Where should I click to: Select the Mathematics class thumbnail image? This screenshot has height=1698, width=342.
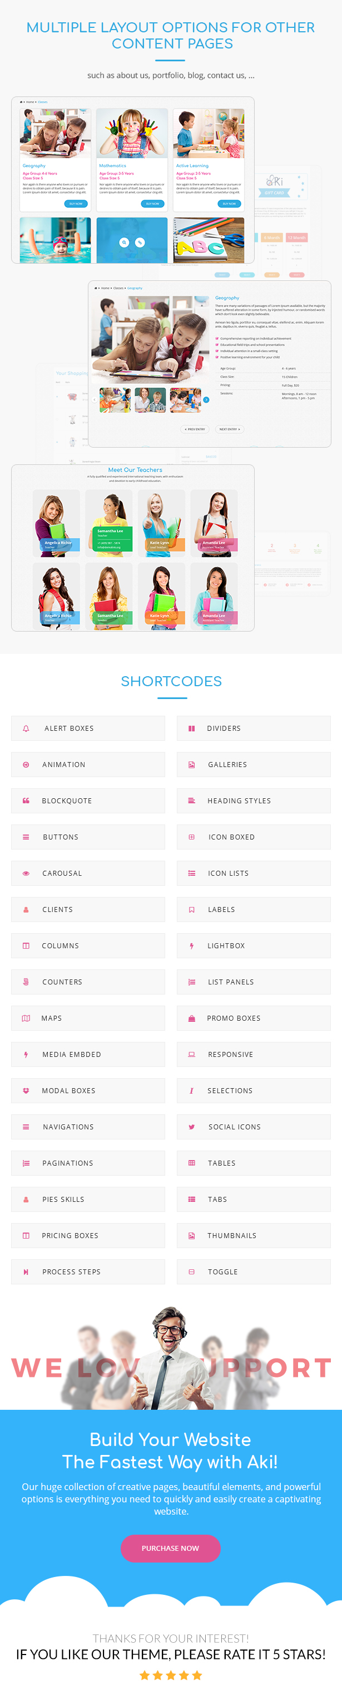click(x=132, y=133)
